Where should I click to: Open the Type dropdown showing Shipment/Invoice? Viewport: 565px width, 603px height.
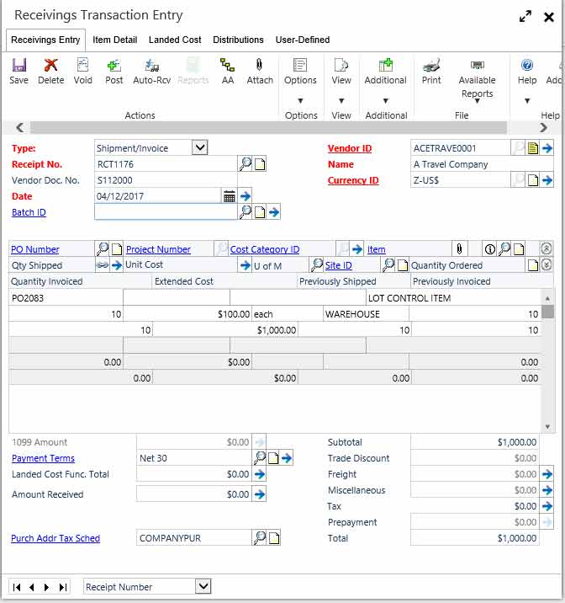(x=199, y=147)
